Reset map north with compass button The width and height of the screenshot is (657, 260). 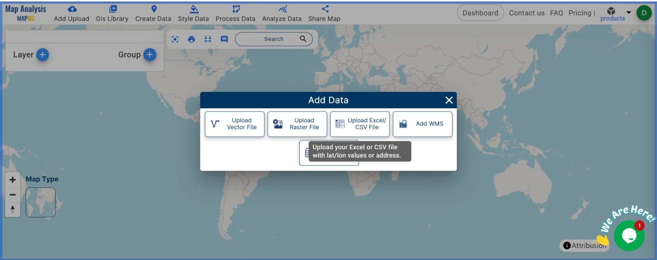13,210
